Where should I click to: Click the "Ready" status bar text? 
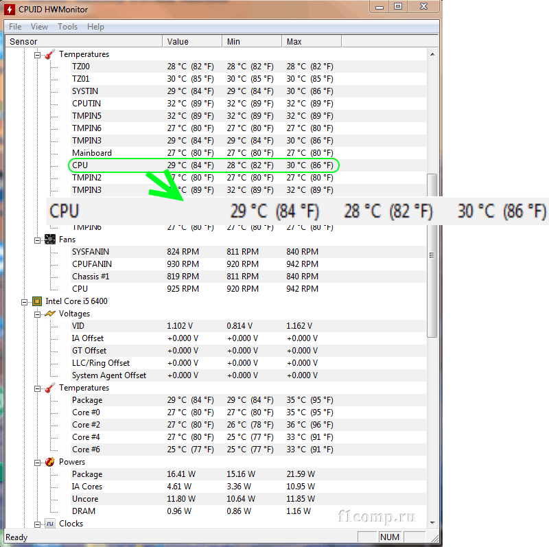pyautogui.click(x=16, y=537)
